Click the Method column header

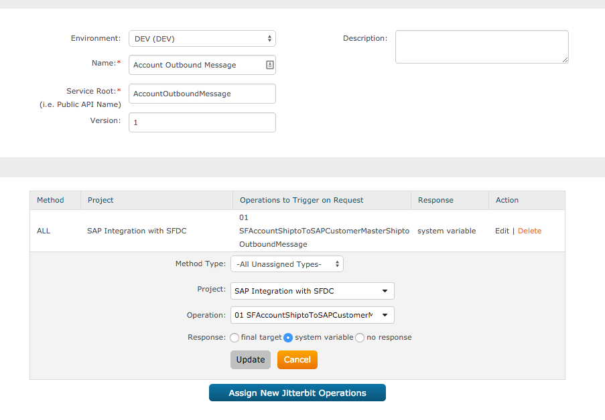[50, 200]
